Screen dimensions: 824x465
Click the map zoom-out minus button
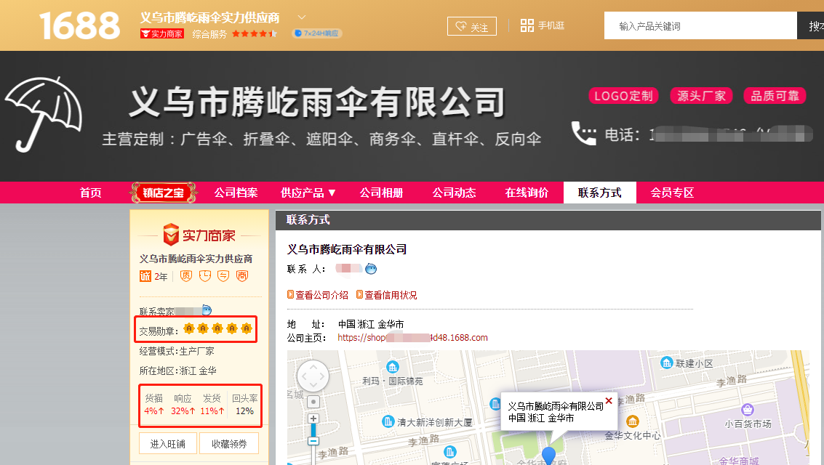[x=313, y=441]
